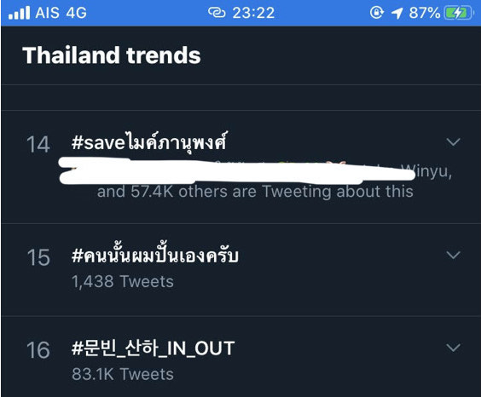Tap the 87% battery percentage

[424, 13]
